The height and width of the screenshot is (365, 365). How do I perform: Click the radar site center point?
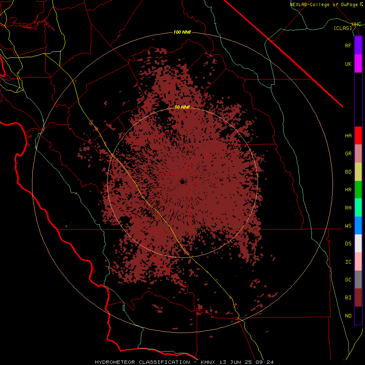[x=182, y=181]
